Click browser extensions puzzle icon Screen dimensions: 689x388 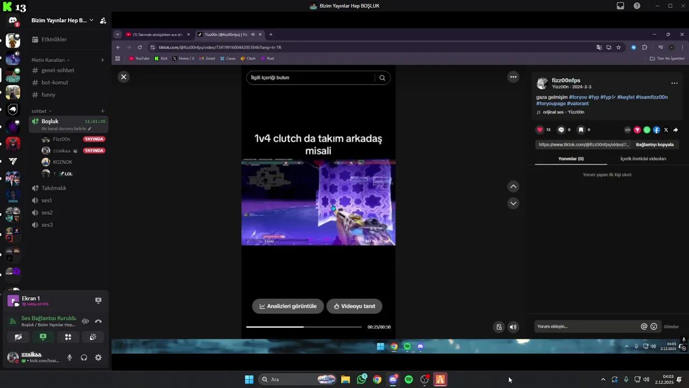click(645, 47)
